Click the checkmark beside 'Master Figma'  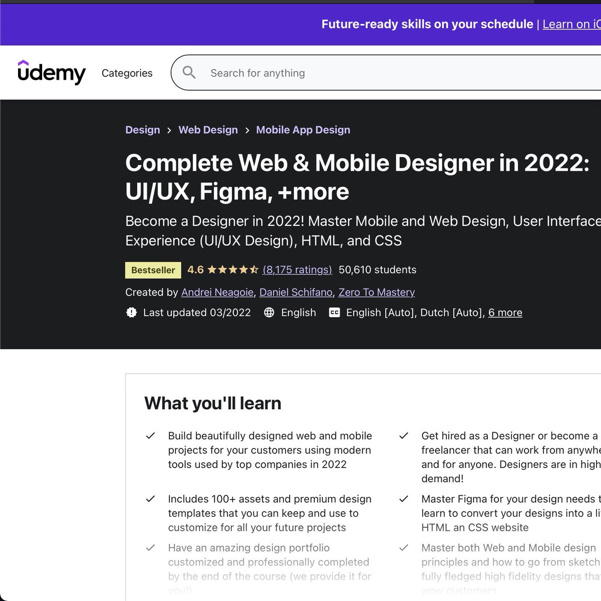tap(404, 499)
